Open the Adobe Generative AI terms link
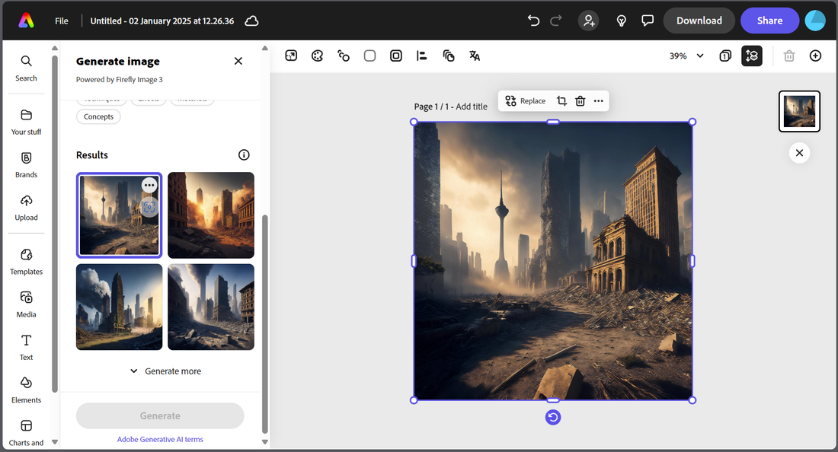Image resolution: width=838 pixels, height=452 pixels. pyautogui.click(x=160, y=439)
